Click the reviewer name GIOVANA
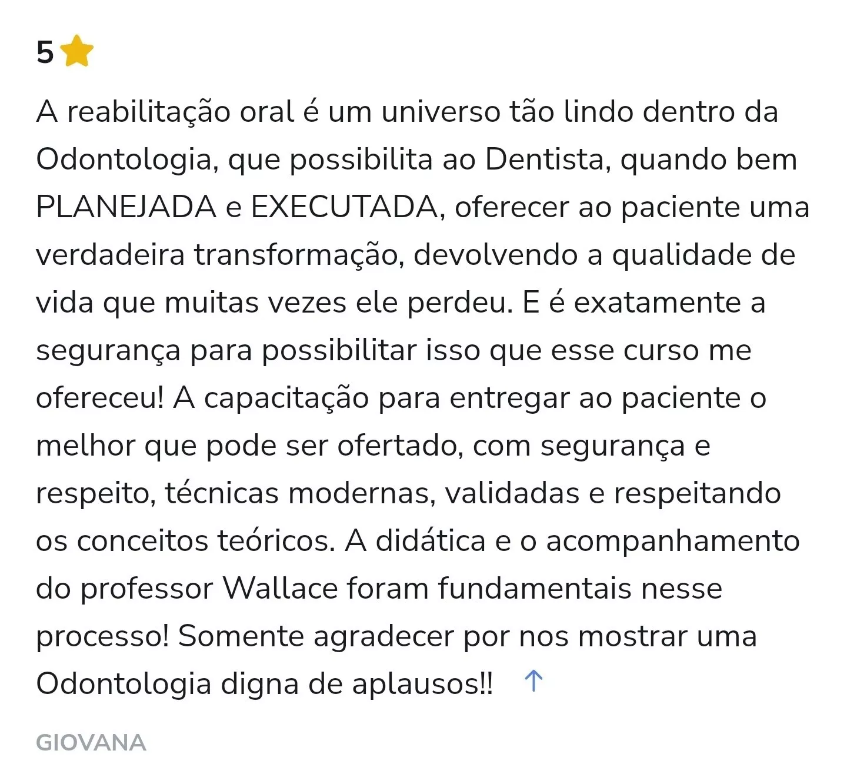Viewport: 847px width, 777px height. tap(91, 743)
